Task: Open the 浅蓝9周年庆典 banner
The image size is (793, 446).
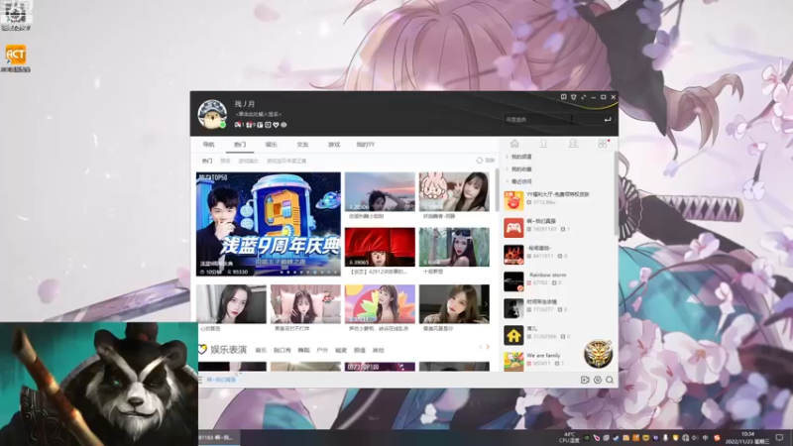Action: pos(269,224)
